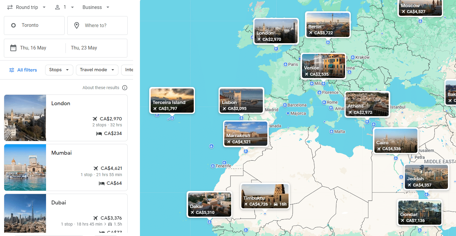Click the Toronto origin field

[34, 25]
